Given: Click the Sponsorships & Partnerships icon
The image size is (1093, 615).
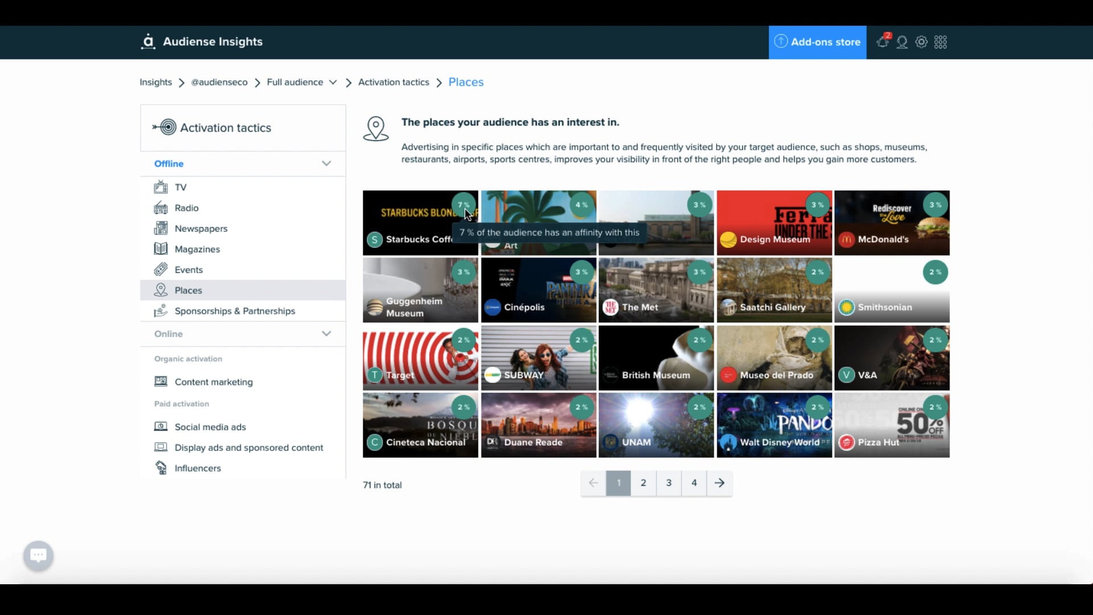Looking at the screenshot, I should point(161,311).
